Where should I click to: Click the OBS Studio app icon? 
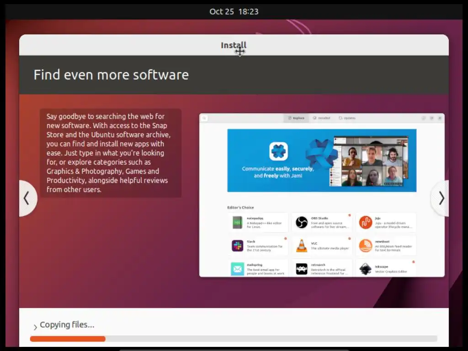302,223
